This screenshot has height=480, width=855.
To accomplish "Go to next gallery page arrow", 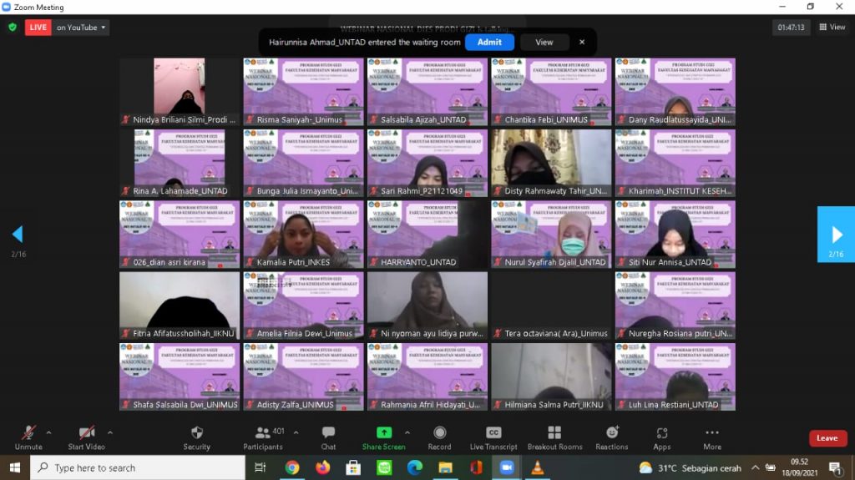I will coord(837,235).
